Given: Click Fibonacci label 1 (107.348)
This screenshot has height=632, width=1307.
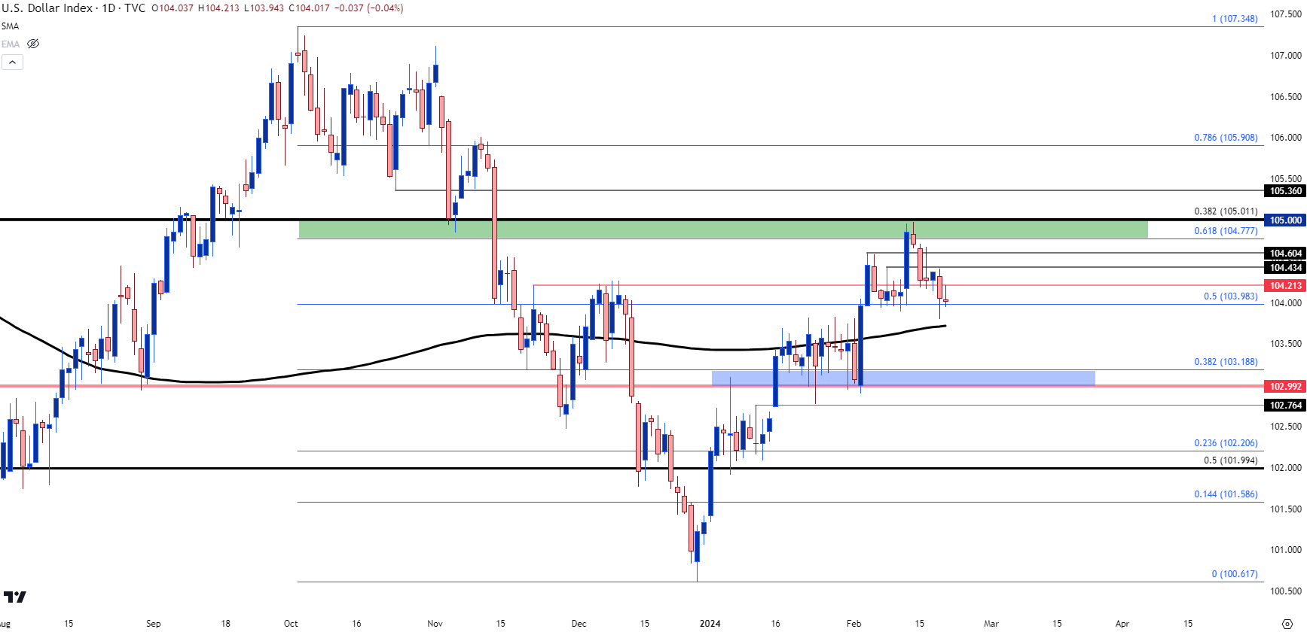Looking at the screenshot, I should point(1235,19).
